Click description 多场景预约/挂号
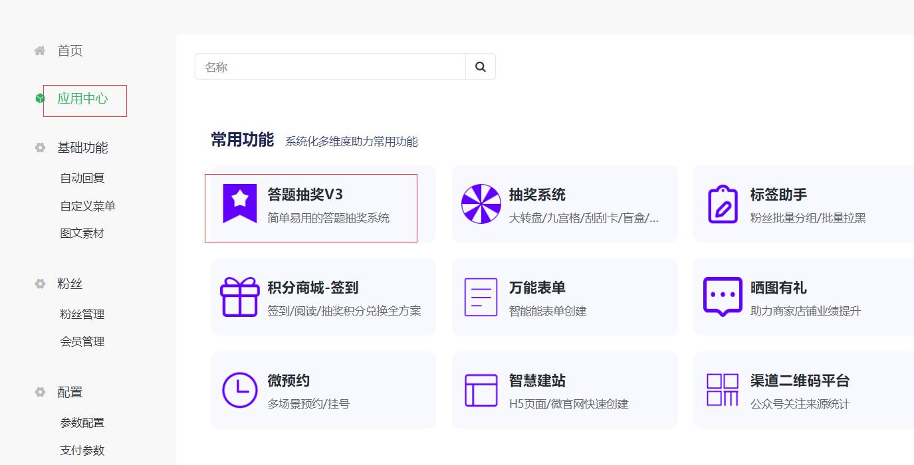914x465 pixels. tap(308, 404)
